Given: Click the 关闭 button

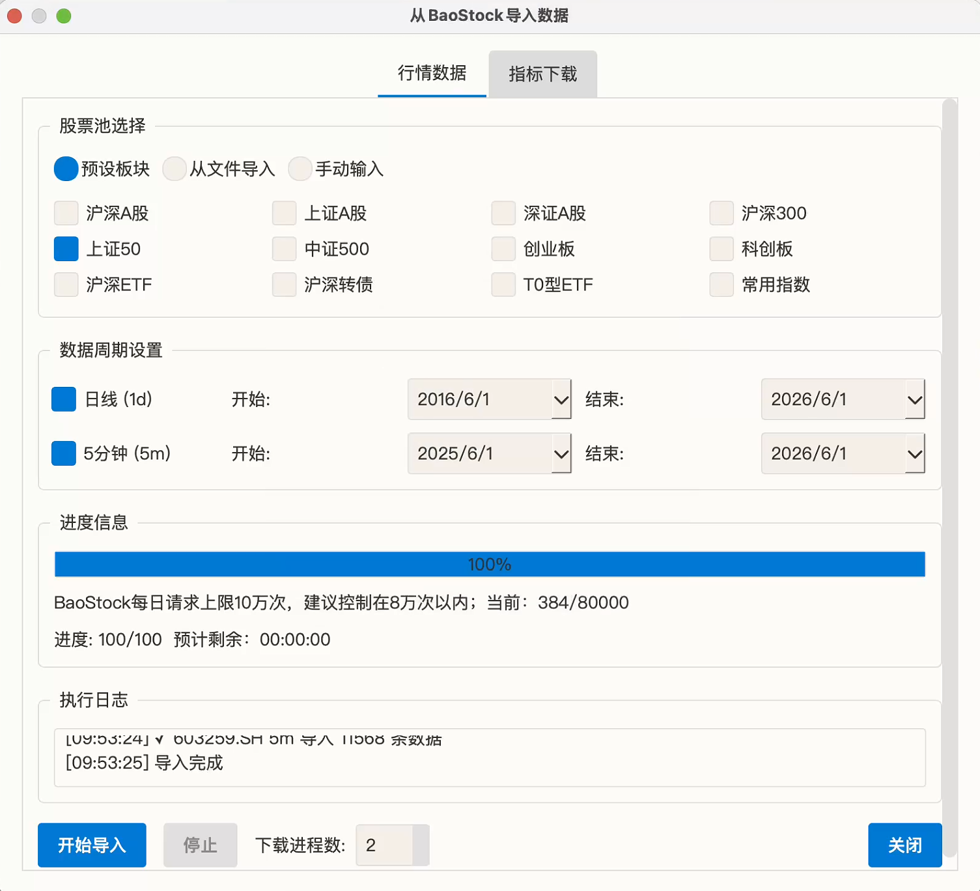Looking at the screenshot, I should click(x=904, y=845).
